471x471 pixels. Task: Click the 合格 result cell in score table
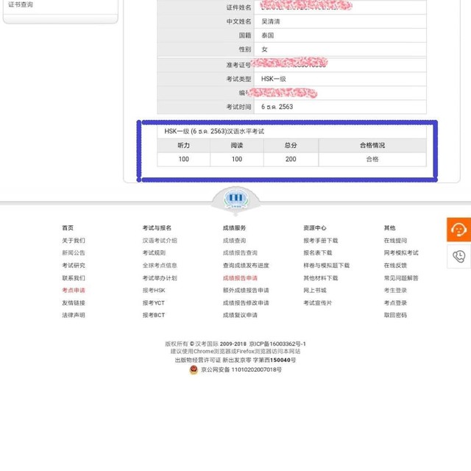click(372, 159)
